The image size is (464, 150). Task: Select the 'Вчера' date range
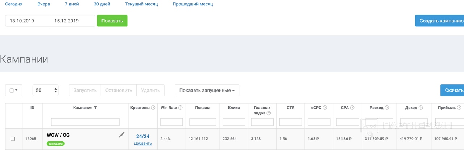pos(44,4)
